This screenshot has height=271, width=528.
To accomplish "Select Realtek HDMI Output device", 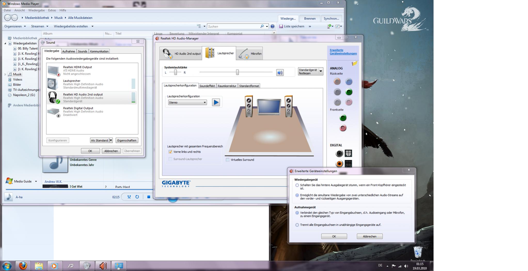I will tap(92, 71).
